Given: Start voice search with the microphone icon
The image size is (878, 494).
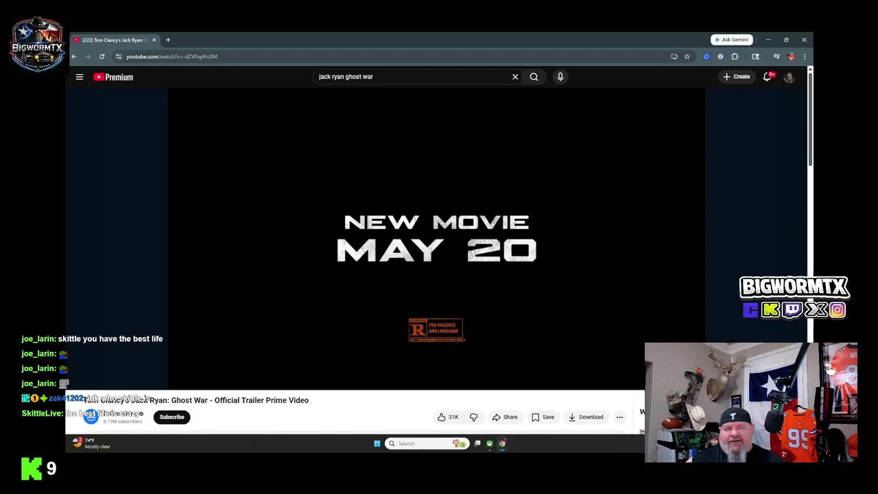Looking at the screenshot, I should point(560,77).
